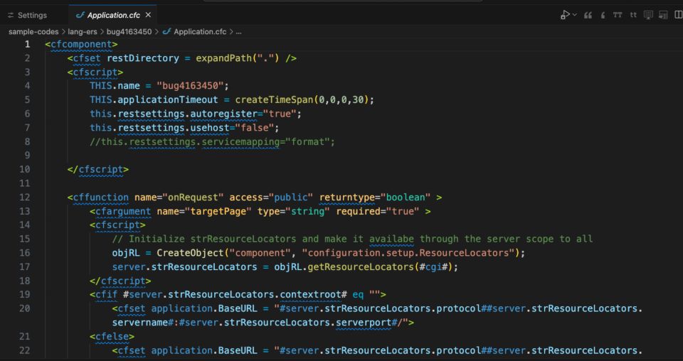Click the file icon in the breadcrumb
This screenshot has width=683, height=361.
(x=166, y=32)
